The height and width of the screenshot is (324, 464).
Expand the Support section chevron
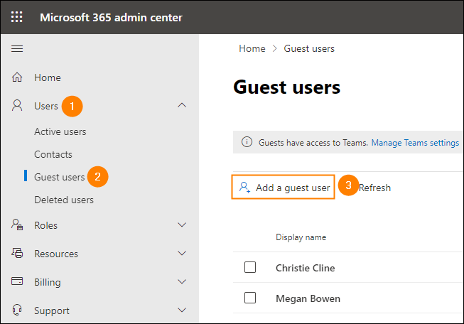point(182,310)
